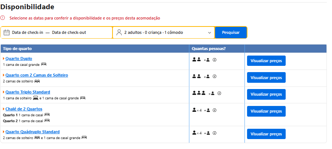Screen dimensions: 332x149
Task: Open Quarto com 2 Camas de Solteiro link
Action: coord(37,75)
